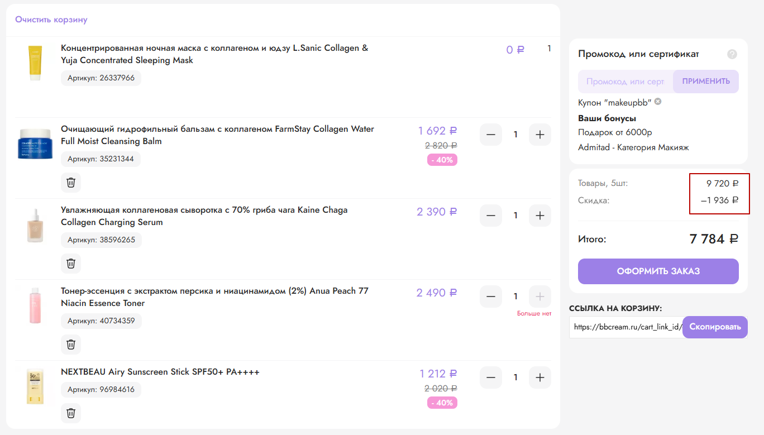
Task: Click price 2 490 ₽
Action: coord(437,293)
